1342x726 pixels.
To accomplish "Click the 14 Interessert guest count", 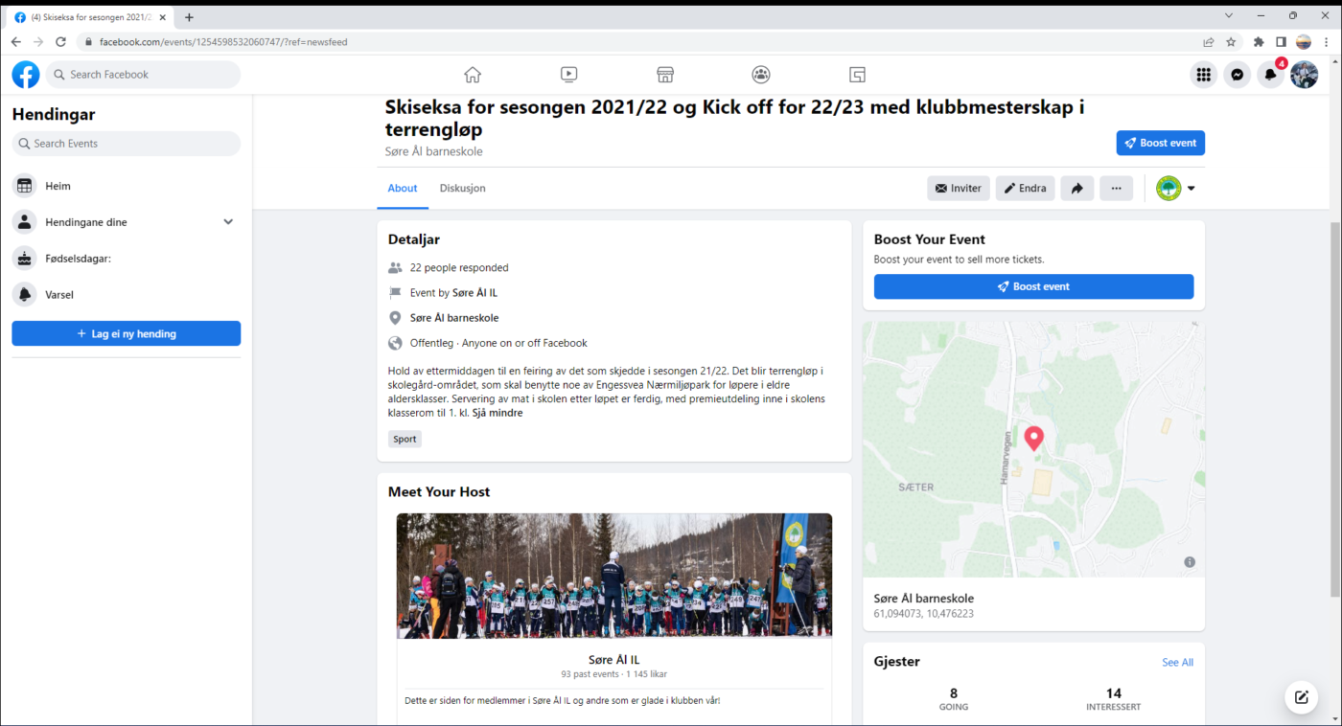I will coord(1113,699).
